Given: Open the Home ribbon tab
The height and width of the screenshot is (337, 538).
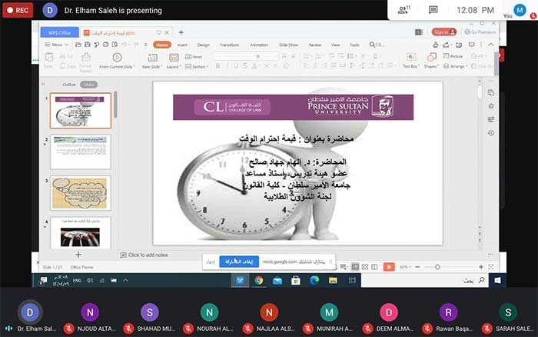Looking at the screenshot, I should point(162,45).
